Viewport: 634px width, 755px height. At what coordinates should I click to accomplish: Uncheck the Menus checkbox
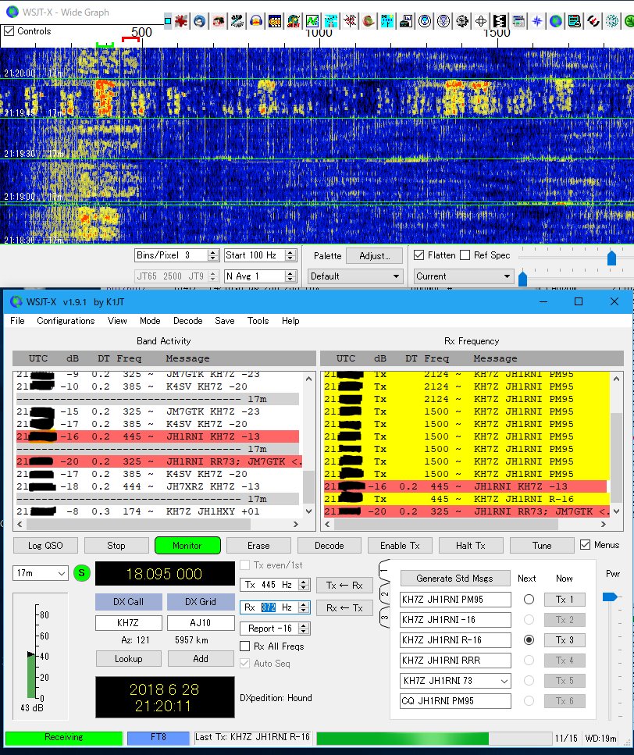pos(585,545)
